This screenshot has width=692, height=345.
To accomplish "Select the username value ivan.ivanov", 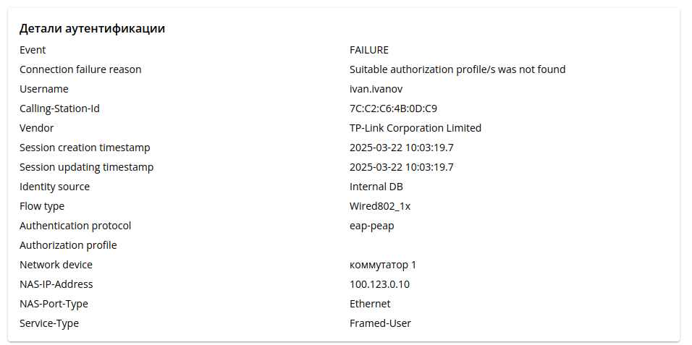I will coord(376,89).
